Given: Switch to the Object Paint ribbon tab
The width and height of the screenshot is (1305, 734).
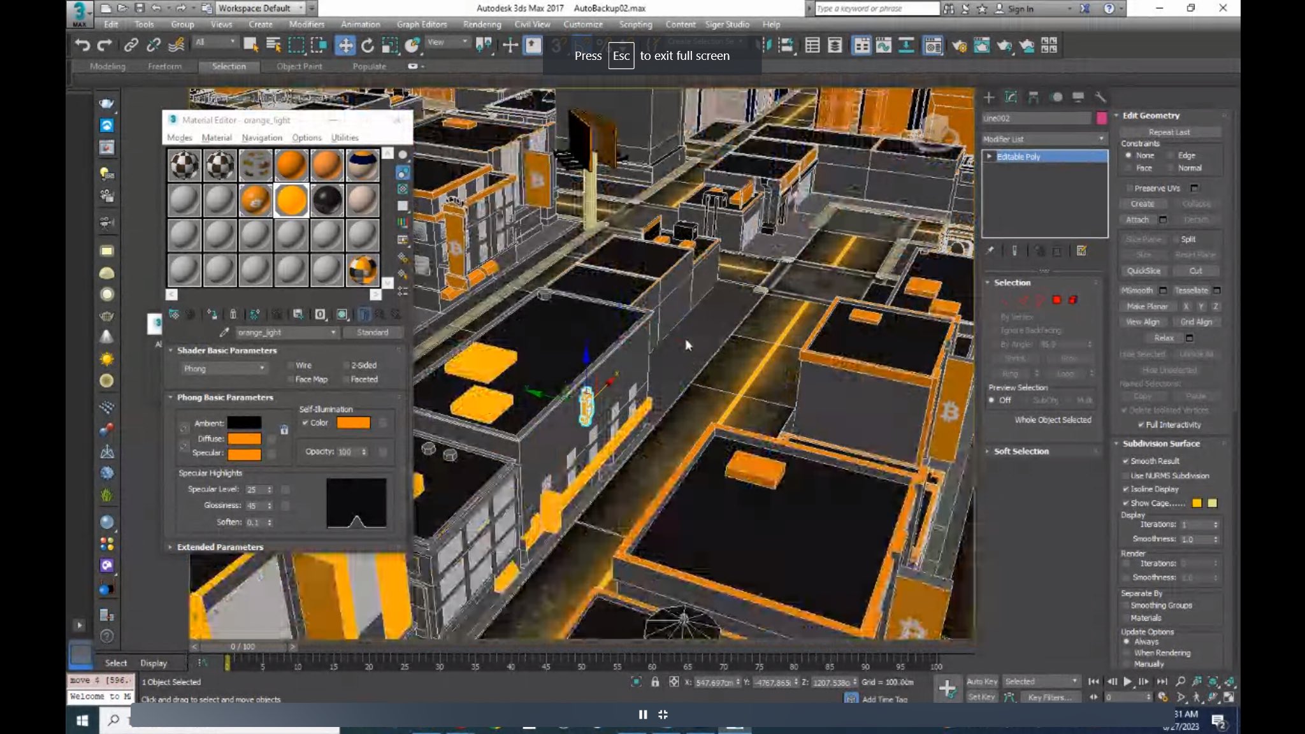Looking at the screenshot, I should click(x=299, y=66).
